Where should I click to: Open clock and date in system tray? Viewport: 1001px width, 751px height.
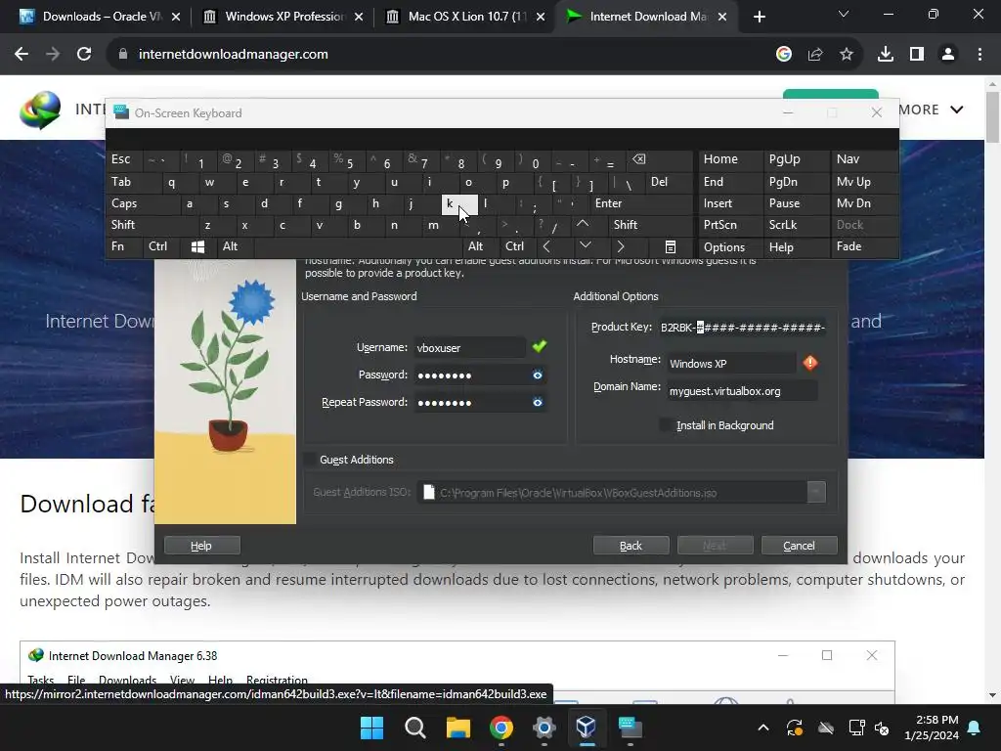click(932, 728)
